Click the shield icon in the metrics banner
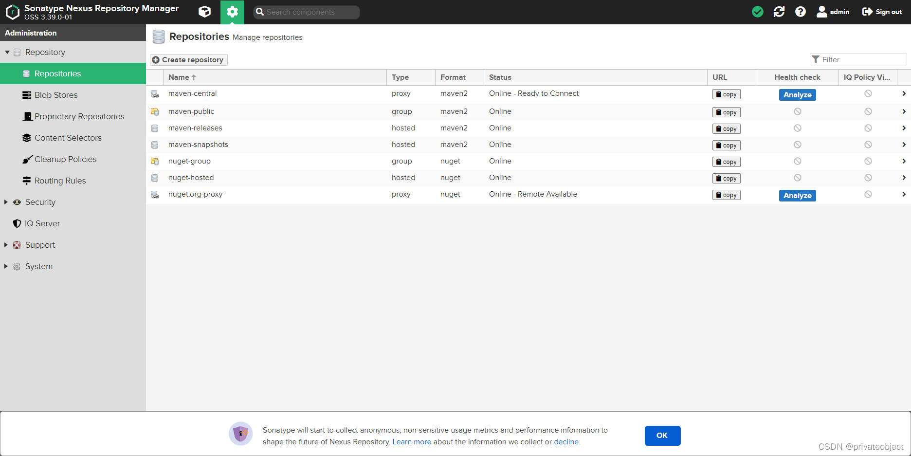 (x=241, y=434)
